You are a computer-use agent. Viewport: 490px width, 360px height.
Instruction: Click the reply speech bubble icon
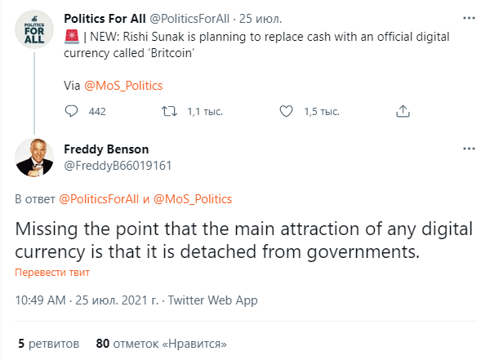point(71,111)
